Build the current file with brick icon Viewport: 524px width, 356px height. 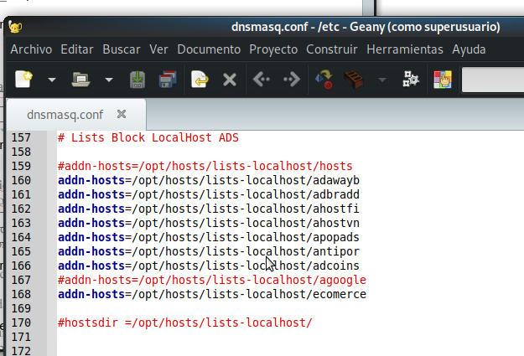(354, 80)
